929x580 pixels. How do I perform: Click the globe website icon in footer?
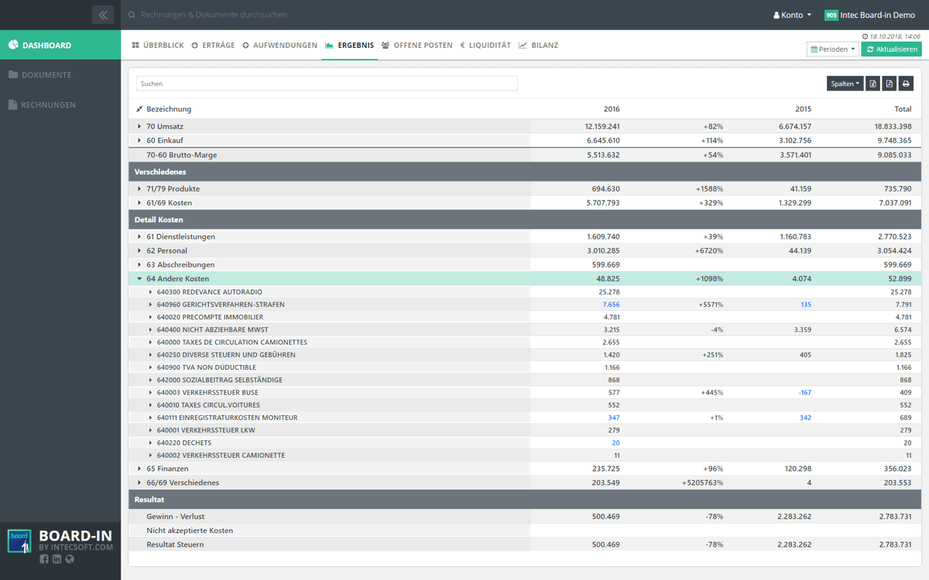pos(70,559)
